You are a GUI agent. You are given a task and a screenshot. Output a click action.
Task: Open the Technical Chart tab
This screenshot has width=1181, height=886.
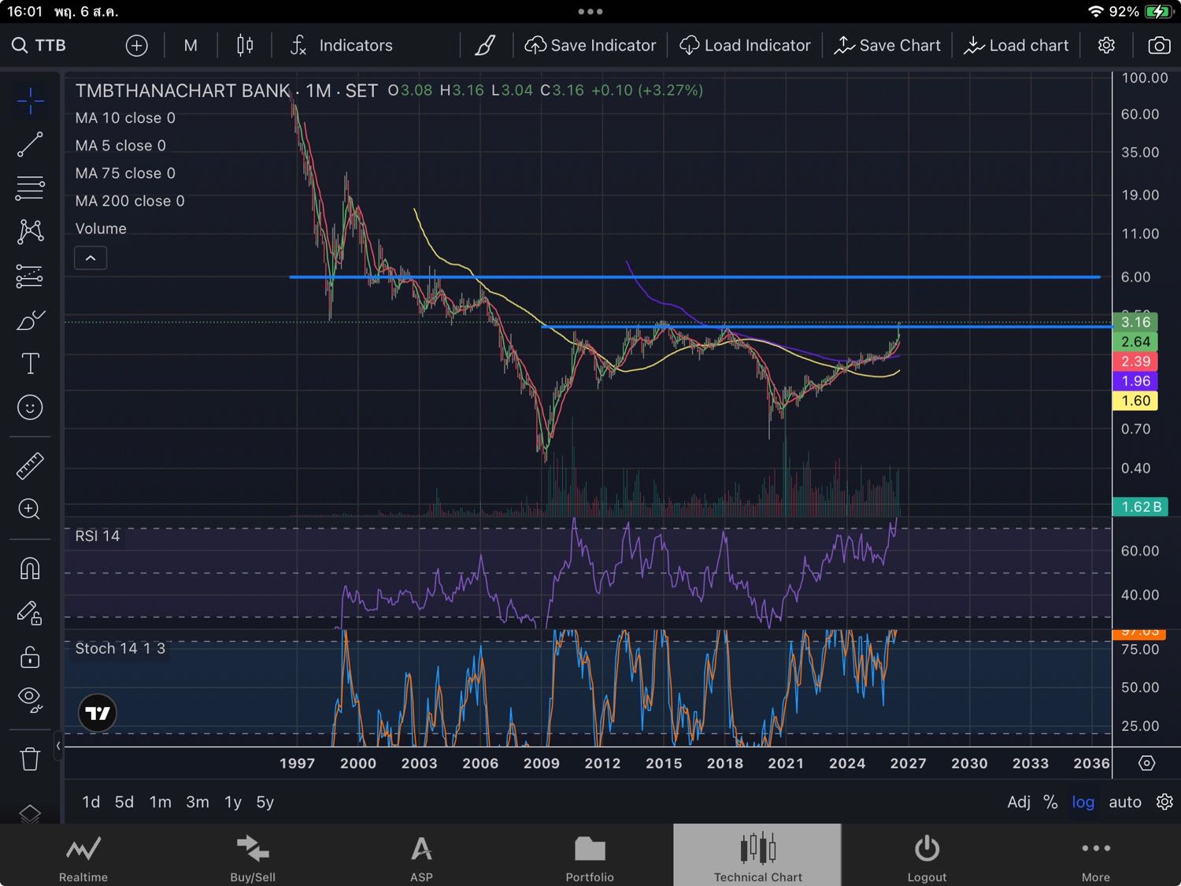coord(758,856)
